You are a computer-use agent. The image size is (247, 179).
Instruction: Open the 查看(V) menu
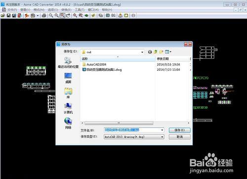25,10
